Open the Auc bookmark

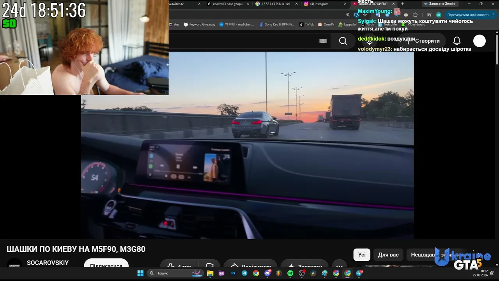(x=174, y=24)
